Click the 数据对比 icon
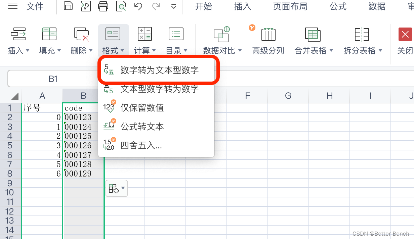The height and width of the screenshot is (239, 414). click(221, 34)
